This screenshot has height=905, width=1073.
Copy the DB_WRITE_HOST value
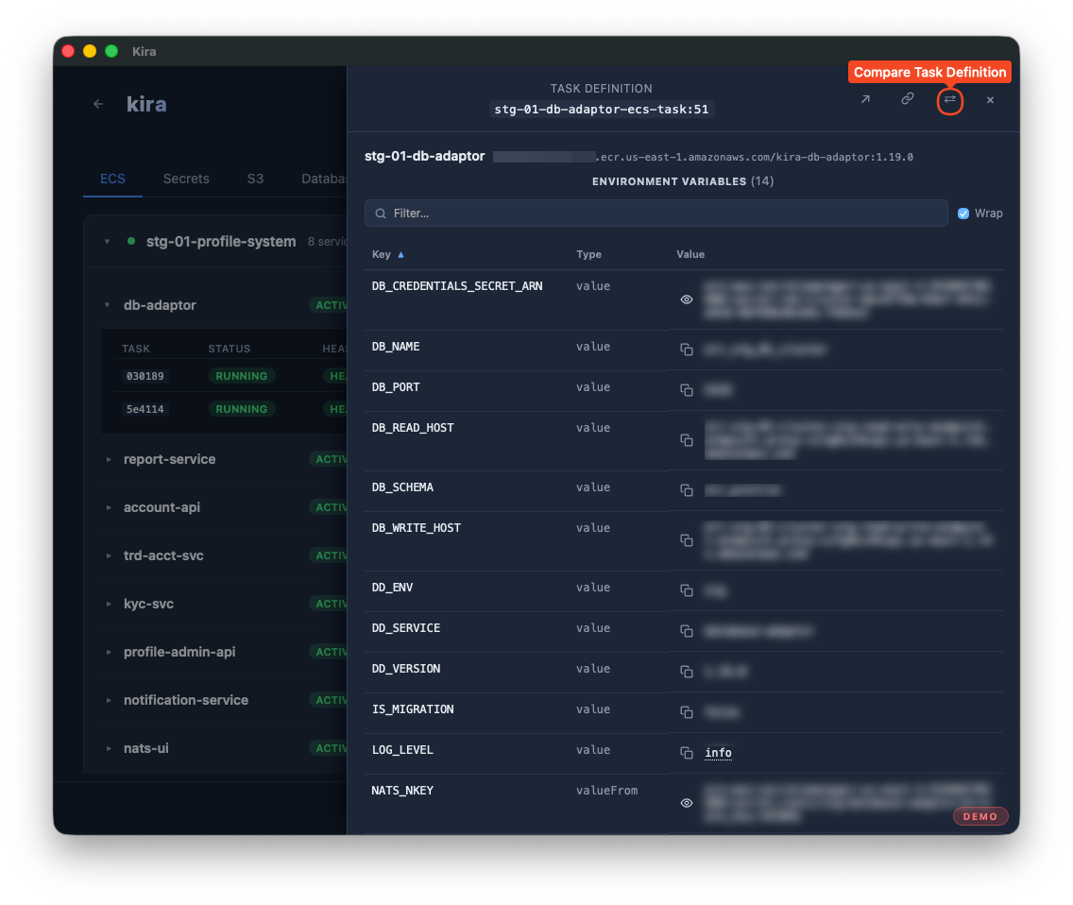coord(687,540)
